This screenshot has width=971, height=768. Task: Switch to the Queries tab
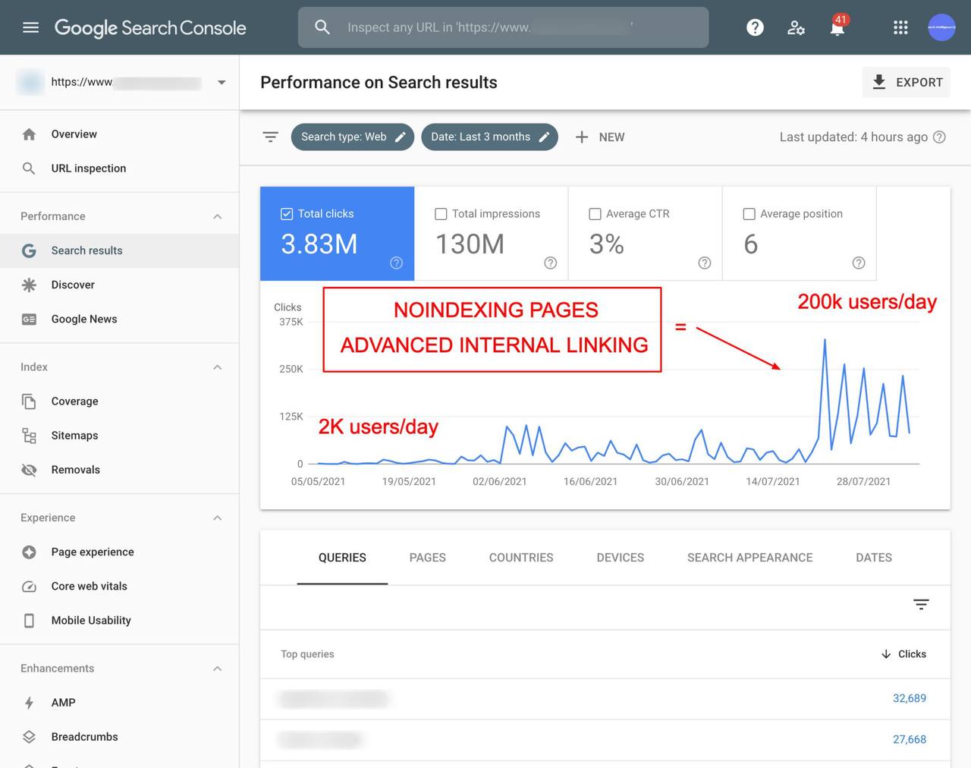[x=342, y=557]
